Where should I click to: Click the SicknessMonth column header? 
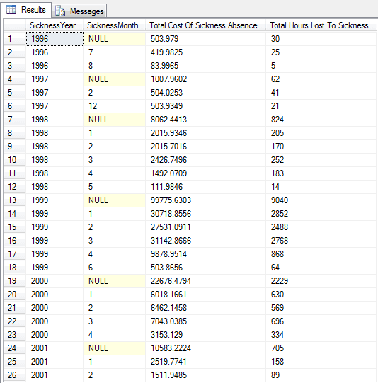pos(114,25)
